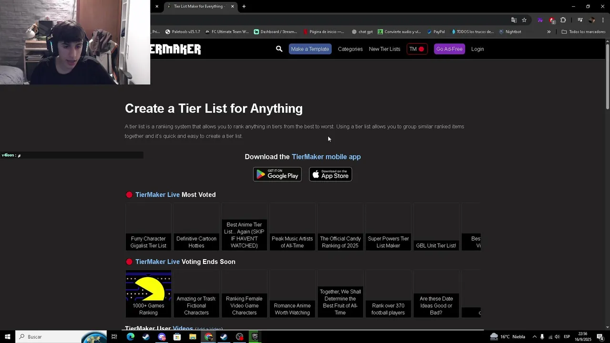Viewport: 610px width, 343px height.
Task: Open the Super Powers Tier List Maker card
Action: coord(388,227)
